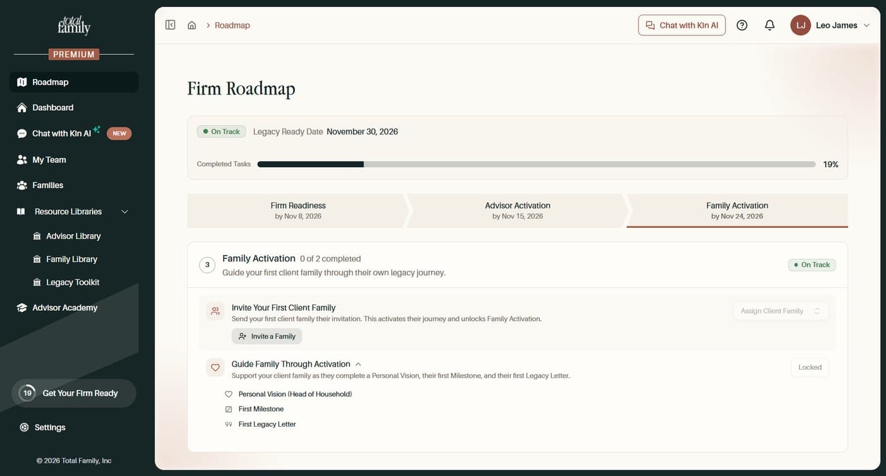
Task: Click the Chat with Kin AI header button
Action: [x=682, y=25]
